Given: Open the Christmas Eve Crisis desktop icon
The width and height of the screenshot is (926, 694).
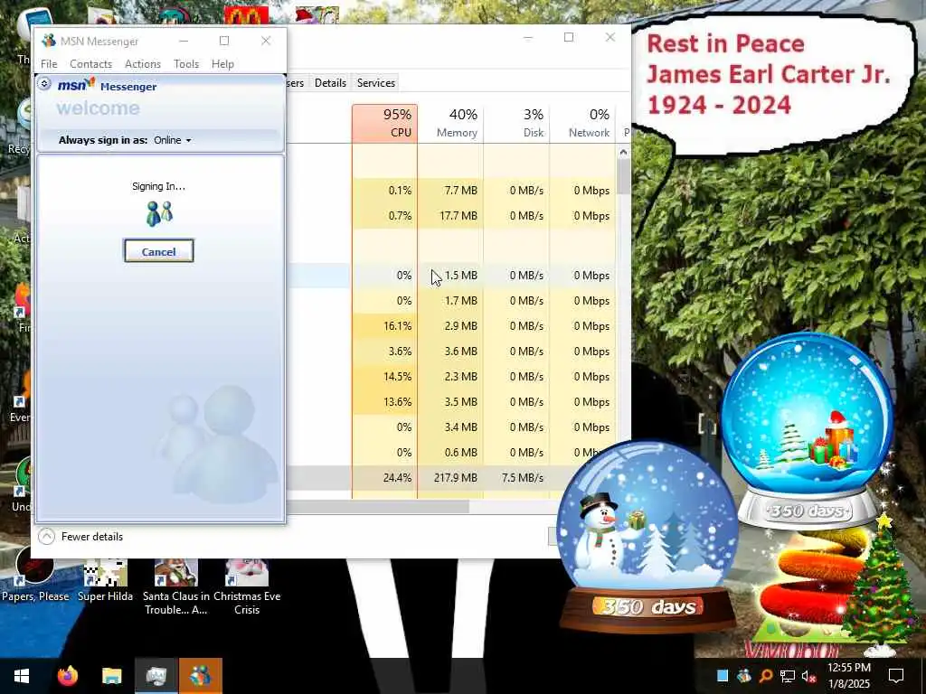Looking at the screenshot, I should [x=247, y=587].
